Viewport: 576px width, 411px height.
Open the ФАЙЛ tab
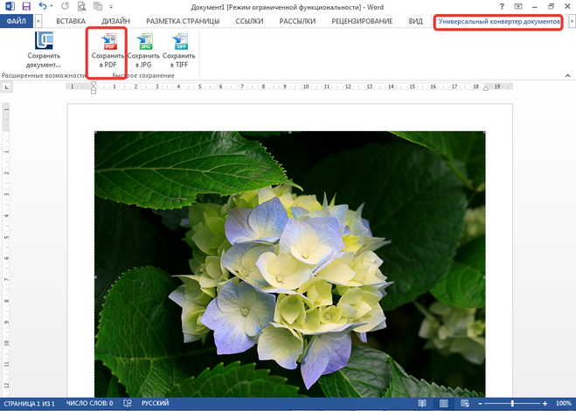point(17,21)
